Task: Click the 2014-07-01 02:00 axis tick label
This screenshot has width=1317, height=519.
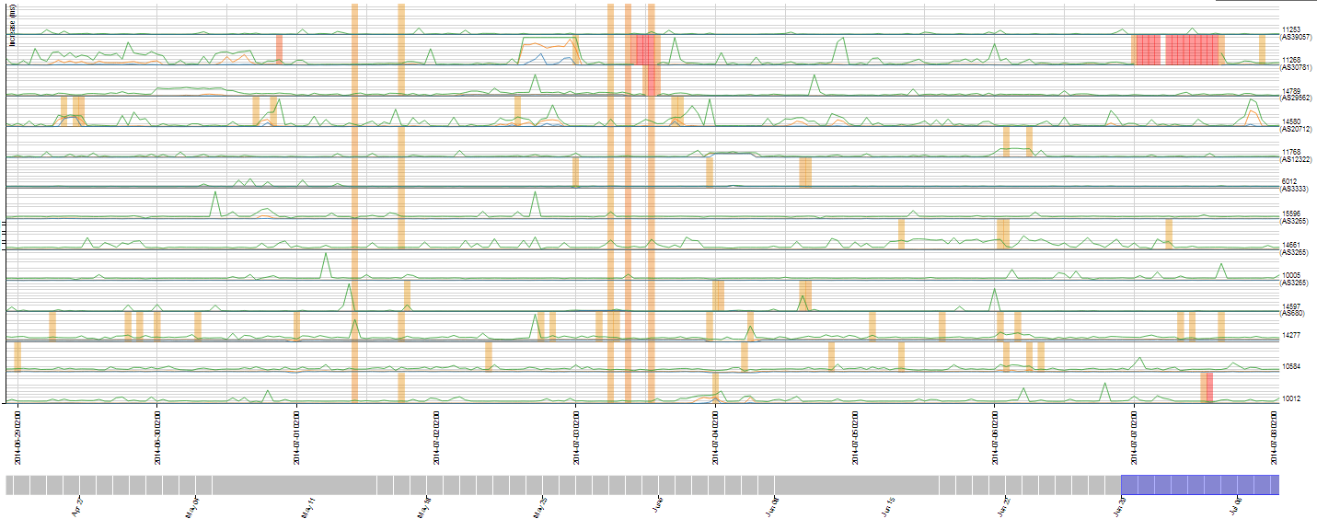Action: 297,438
